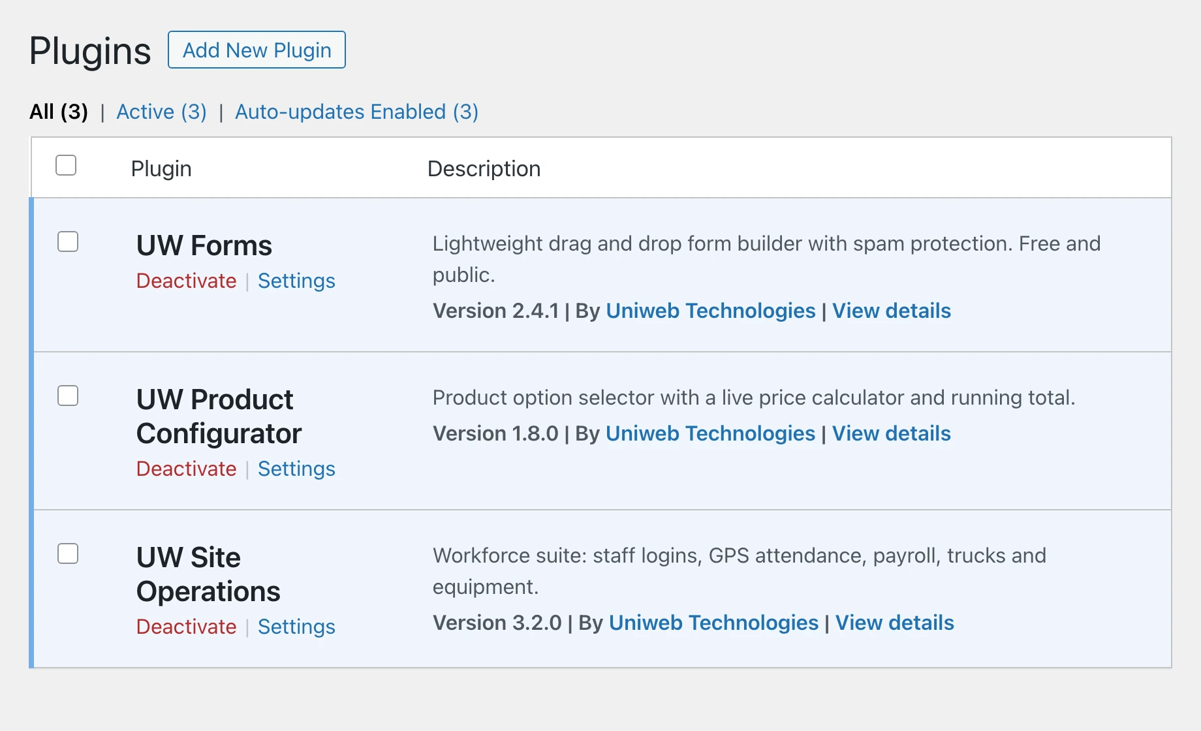Click the UW Site Operations plugin title
The width and height of the screenshot is (1201, 731).
coord(208,574)
